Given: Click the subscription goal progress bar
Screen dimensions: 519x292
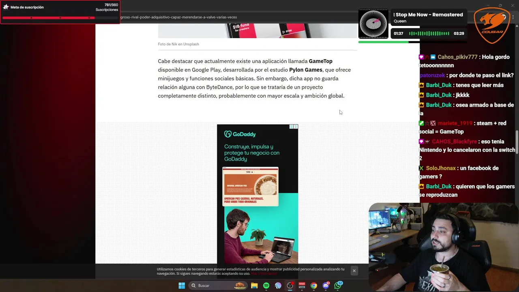Looking at the screenshot, I should click(x=60, y=18).
